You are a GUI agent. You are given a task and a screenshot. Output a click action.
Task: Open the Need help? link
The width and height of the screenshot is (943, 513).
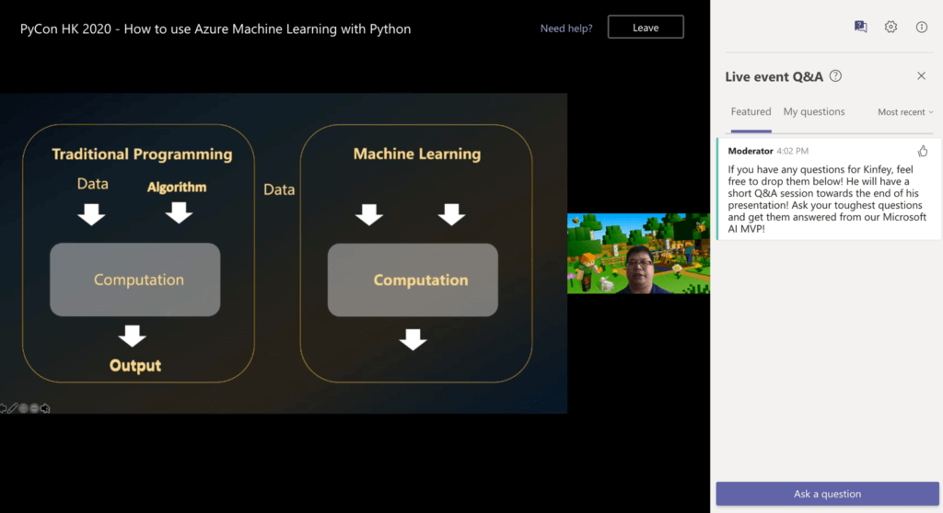coord(566,28)
